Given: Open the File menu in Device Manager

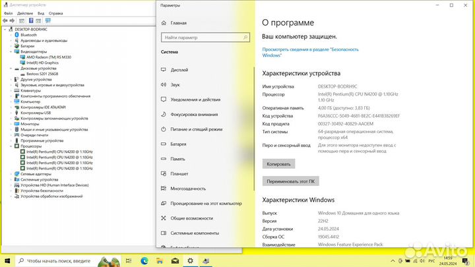Looking at the screenshot, I should point(8,13).
